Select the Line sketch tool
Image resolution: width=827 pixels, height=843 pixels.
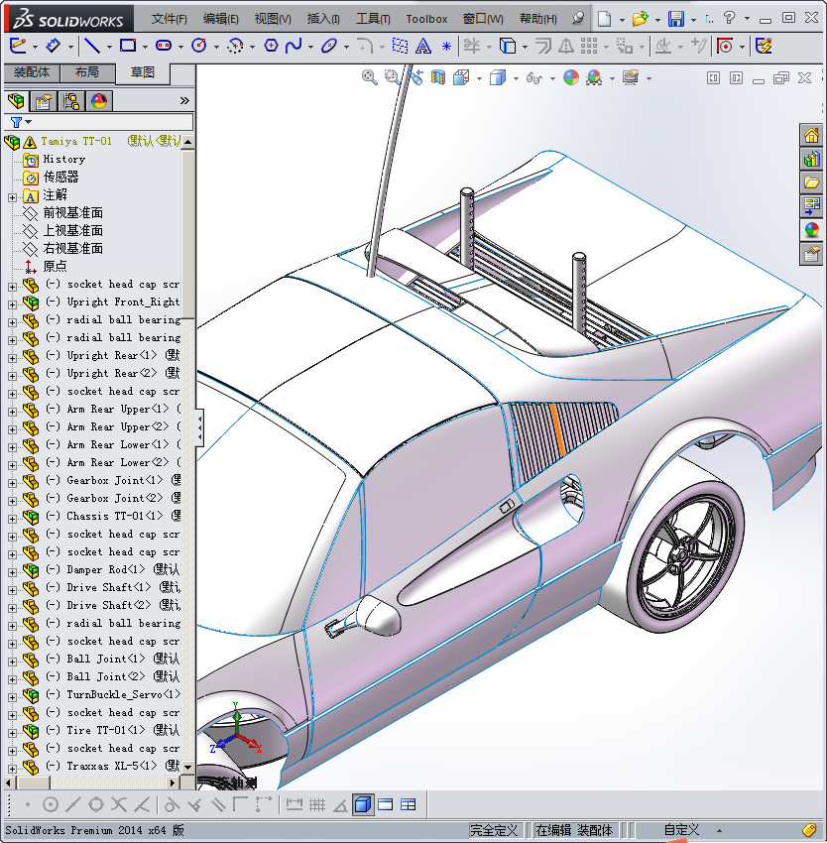coord(91,46)
